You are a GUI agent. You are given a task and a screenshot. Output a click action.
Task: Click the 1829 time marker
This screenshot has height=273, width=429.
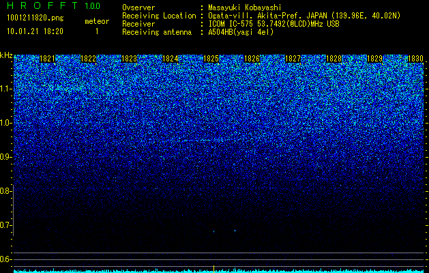tap(375, 59)
